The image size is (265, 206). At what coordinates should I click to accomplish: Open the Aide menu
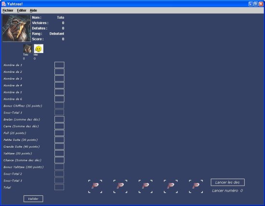click(33, 11)
